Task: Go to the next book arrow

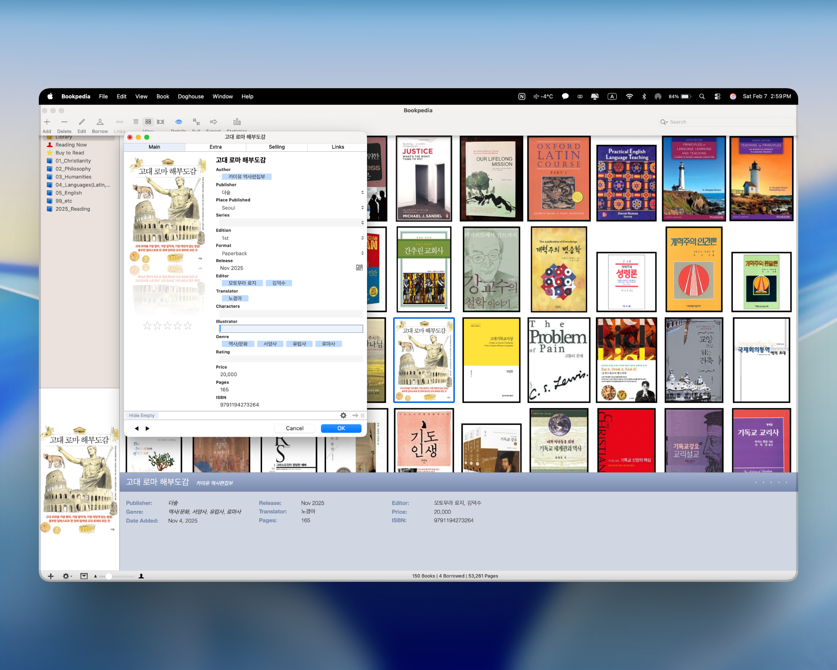Action: point(147,428)
